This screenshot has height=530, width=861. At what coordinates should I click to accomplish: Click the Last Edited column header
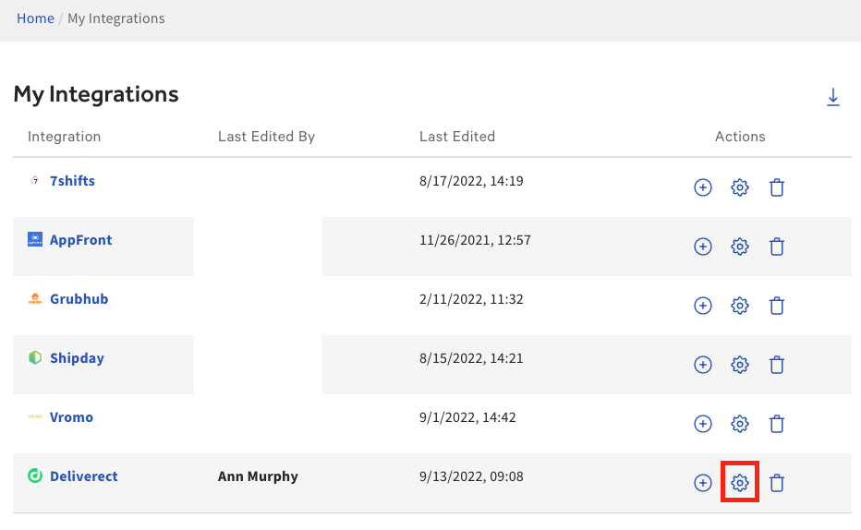click(457, 137)
